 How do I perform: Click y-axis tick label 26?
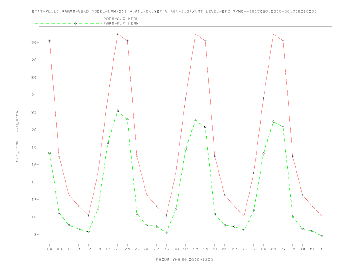[34, 77]
